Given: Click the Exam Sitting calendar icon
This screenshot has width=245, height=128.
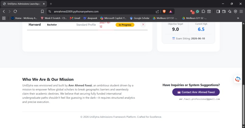Looking at the screenshot, I should point(174,38).
